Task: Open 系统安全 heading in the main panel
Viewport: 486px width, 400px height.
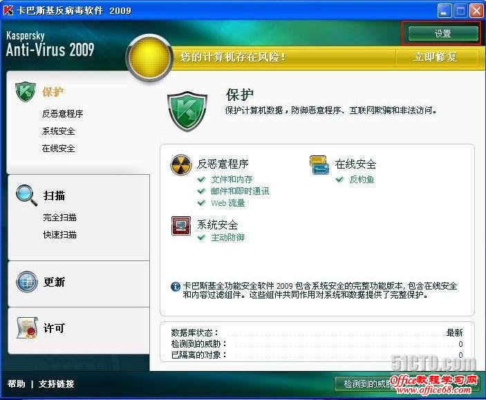Action: point(218,225)
